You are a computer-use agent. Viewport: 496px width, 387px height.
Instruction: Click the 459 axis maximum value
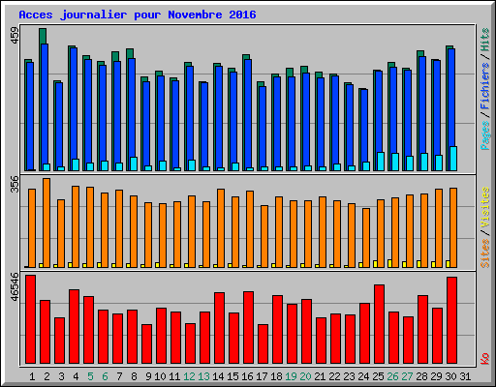15,35
